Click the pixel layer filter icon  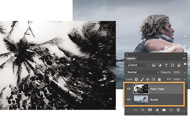pos(154,65)
